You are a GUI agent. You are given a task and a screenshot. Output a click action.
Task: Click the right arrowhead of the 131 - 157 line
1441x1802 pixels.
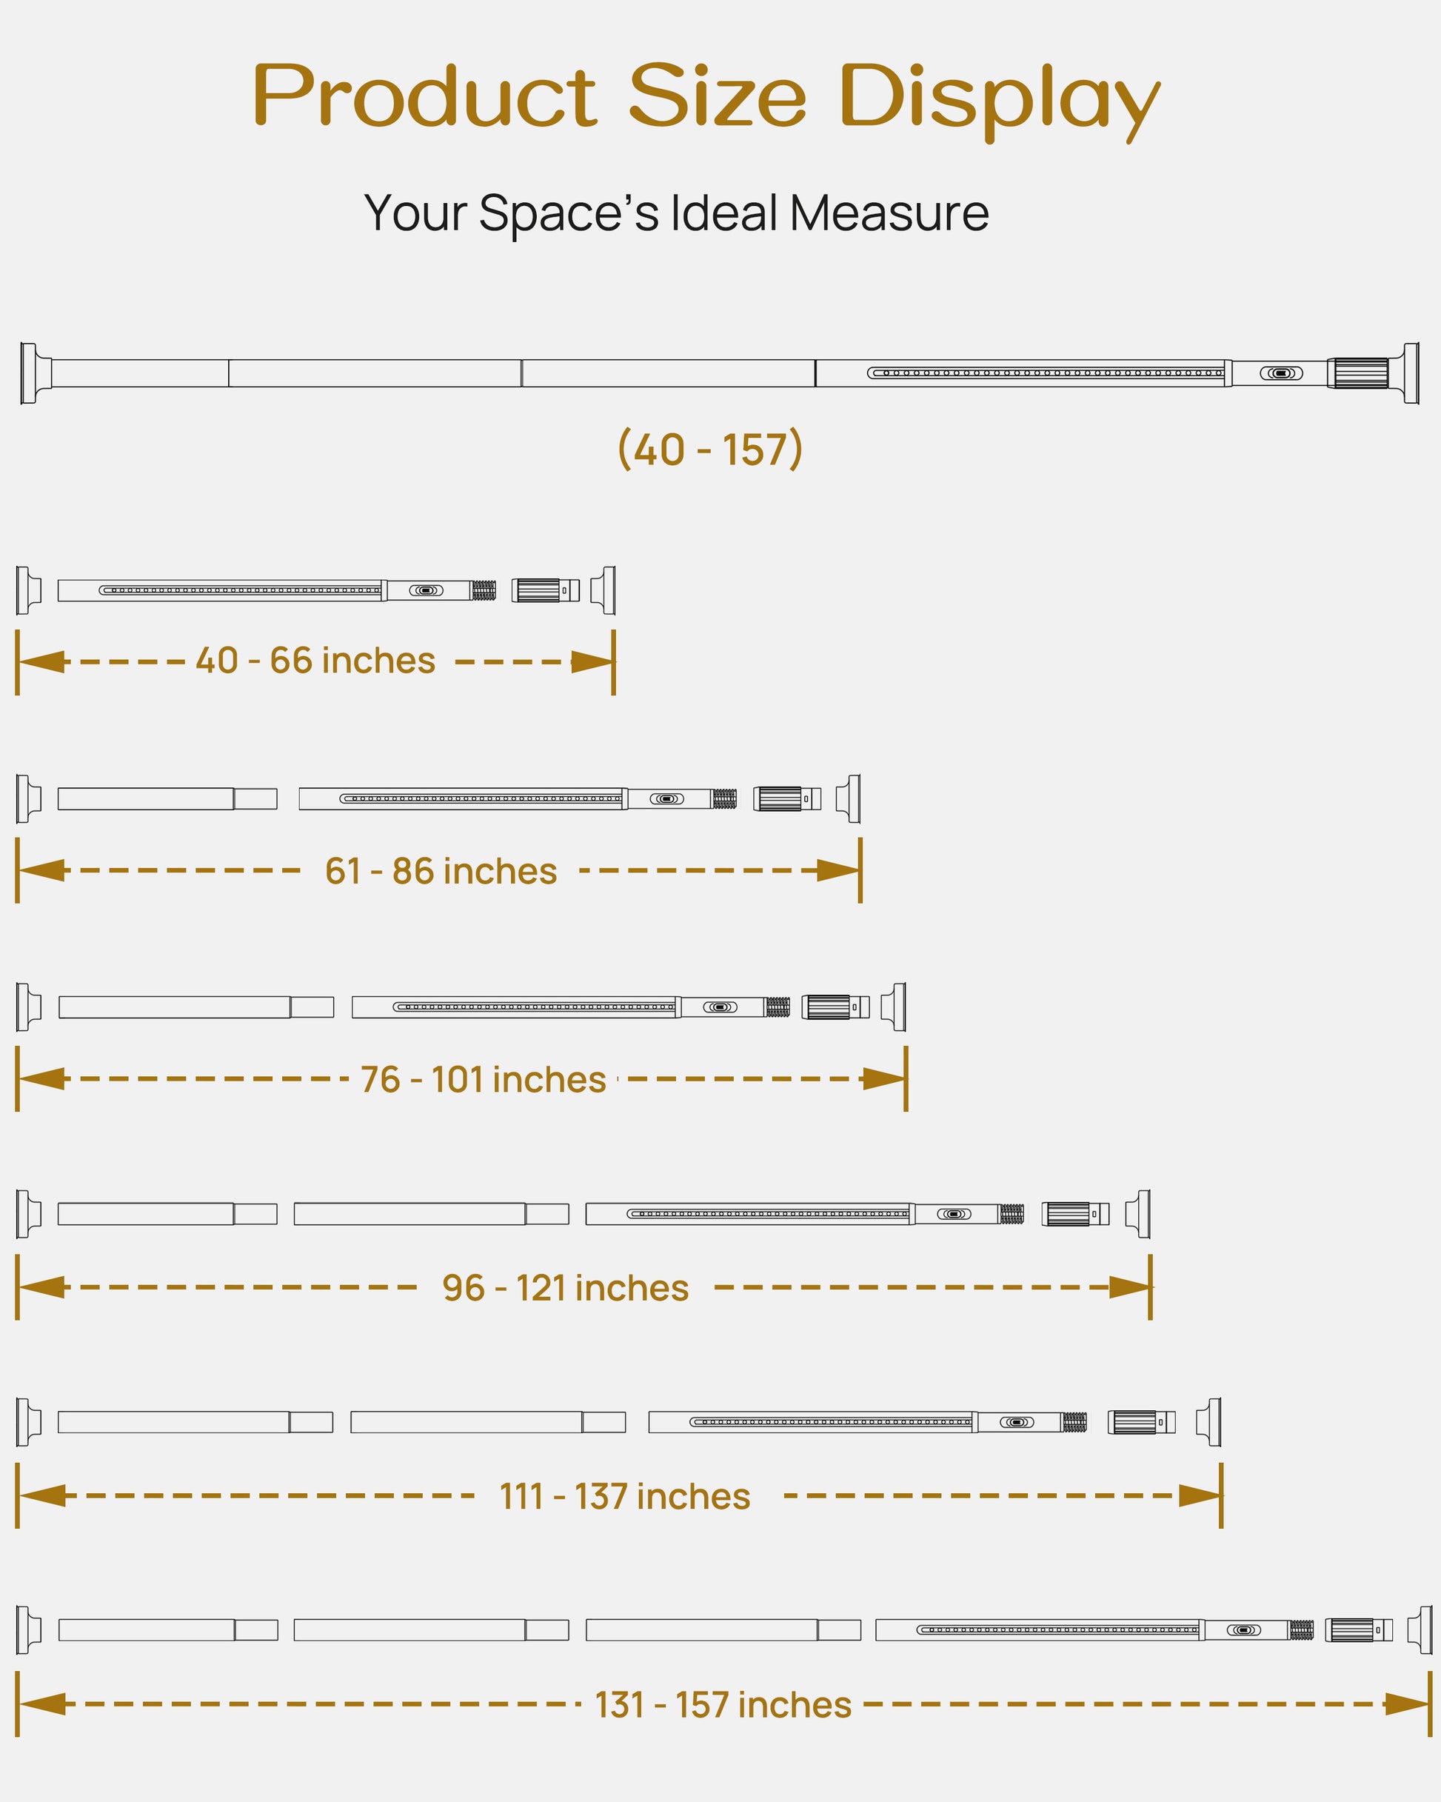1408,1704
